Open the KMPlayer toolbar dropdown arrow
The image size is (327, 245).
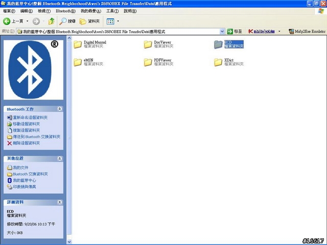point(279,32)
